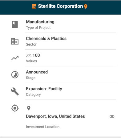Click the Chemicals & Plastics sector value
Image resolution: width=121 pixels, height=138 pixels.
[x=46, y=38]
